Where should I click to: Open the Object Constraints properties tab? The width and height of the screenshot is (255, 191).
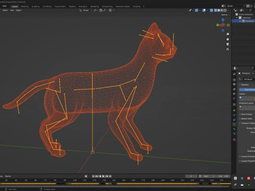(234, 120)
